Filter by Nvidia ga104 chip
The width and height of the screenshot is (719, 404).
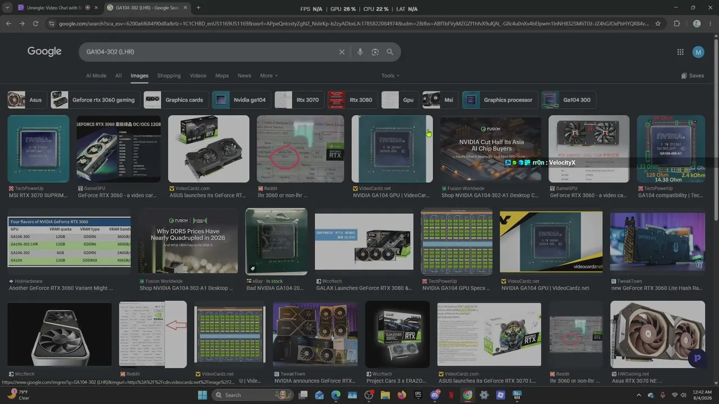coord(241,100)
